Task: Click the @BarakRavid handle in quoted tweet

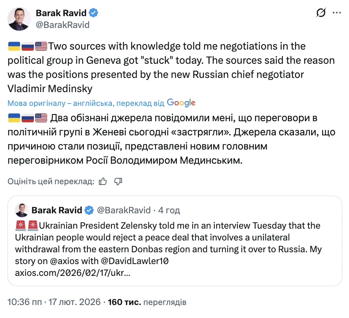Action: pyautogui.click(x=124, y=210)
